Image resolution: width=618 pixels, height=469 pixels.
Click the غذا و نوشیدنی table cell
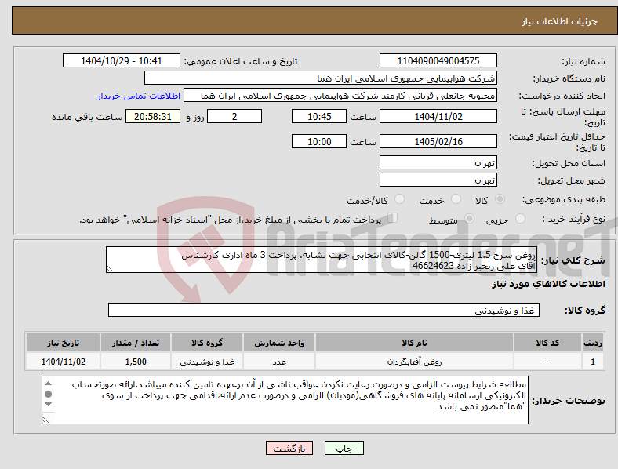tap(207, 362)
